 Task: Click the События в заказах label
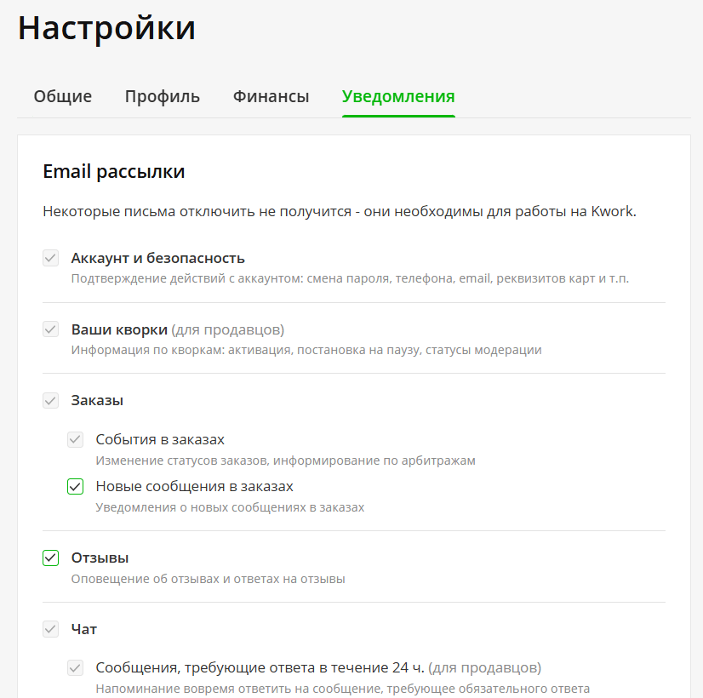tap(160, 439)
